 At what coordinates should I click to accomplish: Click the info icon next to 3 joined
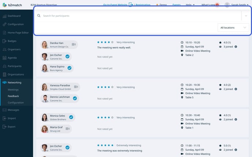click(236, 47)
